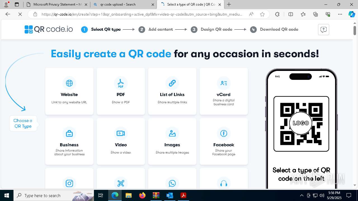
Task: Click 'Link to any website URL' text
Action: click(69, 102)
